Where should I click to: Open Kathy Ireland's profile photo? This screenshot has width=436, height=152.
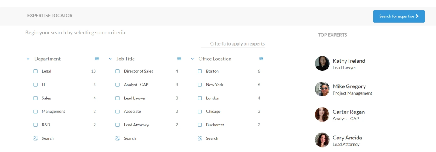pos(322,64)
